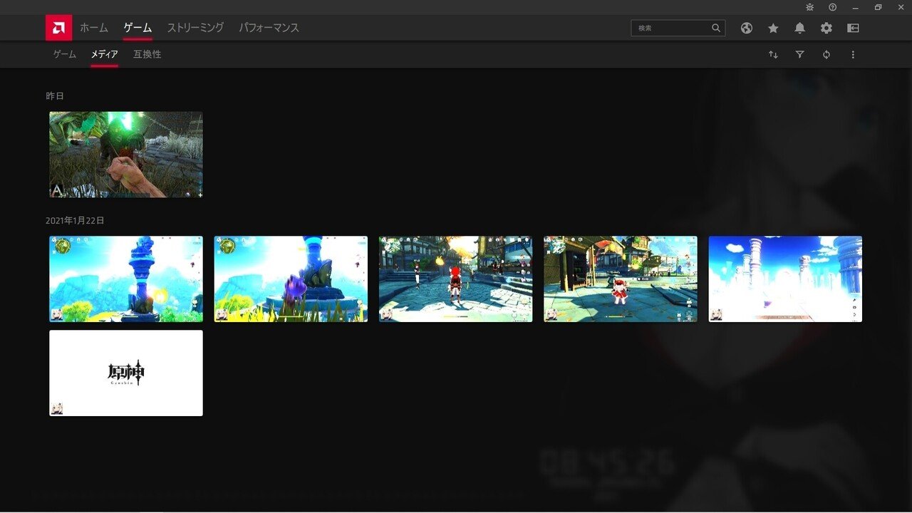Image resolution: width=912 pixels, height=513 pixels.
Task: Open settings with the gear icon
Action: pyautogui.click(x=826, y=28)
